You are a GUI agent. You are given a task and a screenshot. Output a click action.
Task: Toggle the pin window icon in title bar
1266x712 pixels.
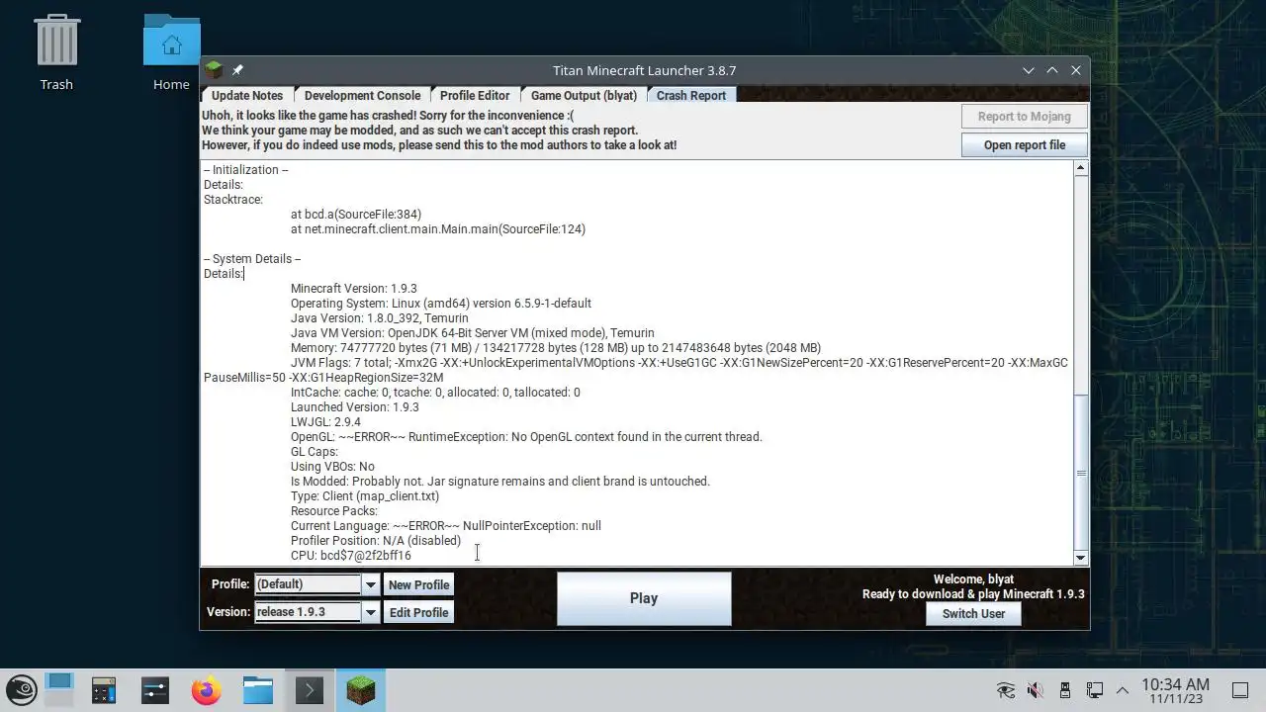pyautogui.click(x=237, y=70)
